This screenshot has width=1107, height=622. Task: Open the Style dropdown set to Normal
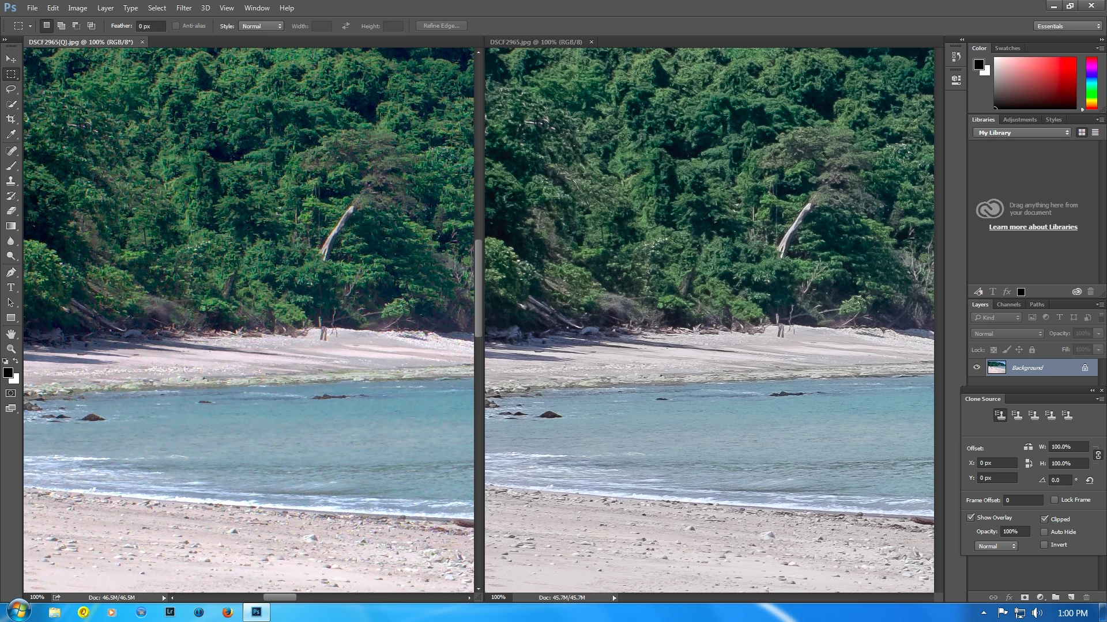tap(262, 26)
